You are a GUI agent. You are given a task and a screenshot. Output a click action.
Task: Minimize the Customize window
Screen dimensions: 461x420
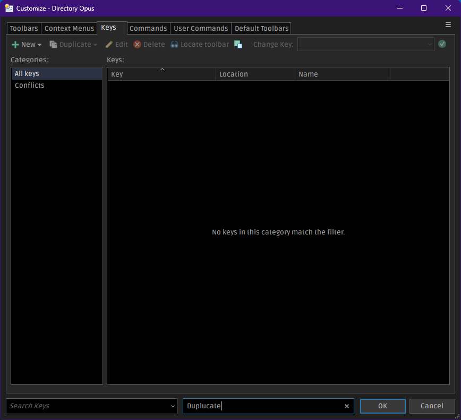[400, 9]
